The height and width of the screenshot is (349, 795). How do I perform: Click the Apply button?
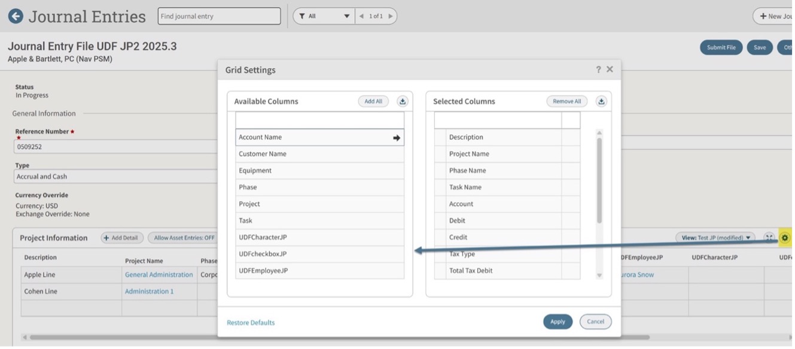pyautogui.click(x=558, y=321)
